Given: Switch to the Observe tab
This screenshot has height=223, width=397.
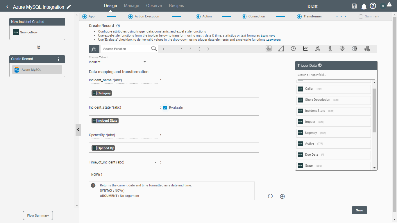Looking at the screenshot, I should 154,6.
